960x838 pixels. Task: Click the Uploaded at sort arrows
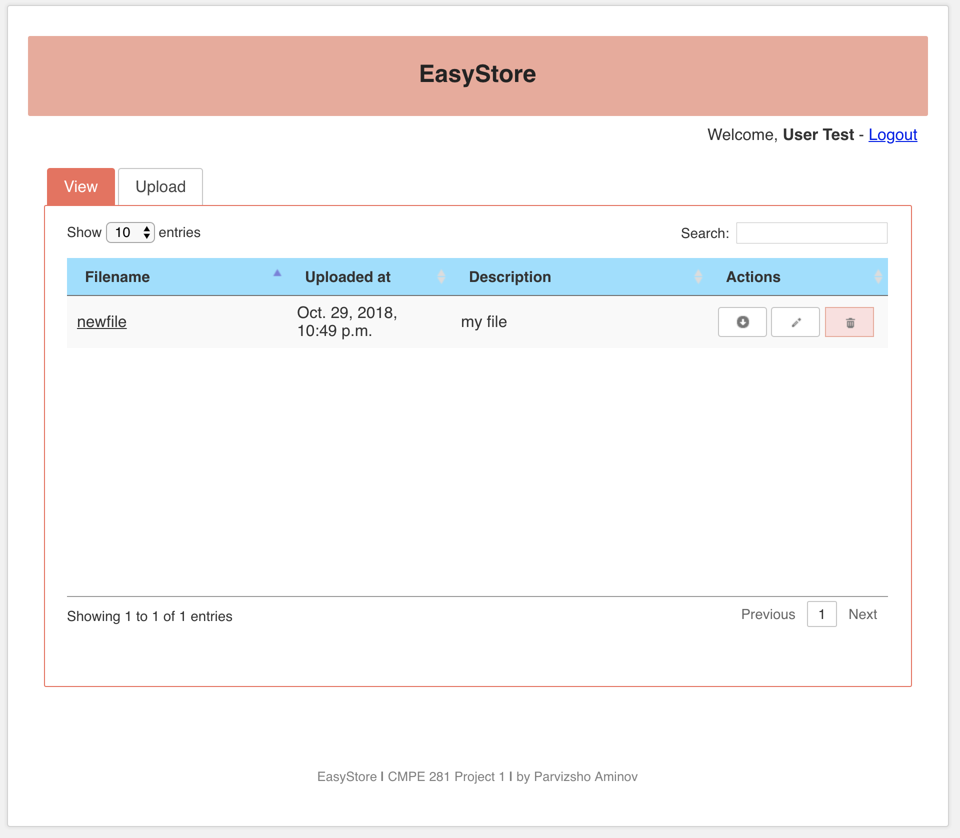tap(441, 276)
